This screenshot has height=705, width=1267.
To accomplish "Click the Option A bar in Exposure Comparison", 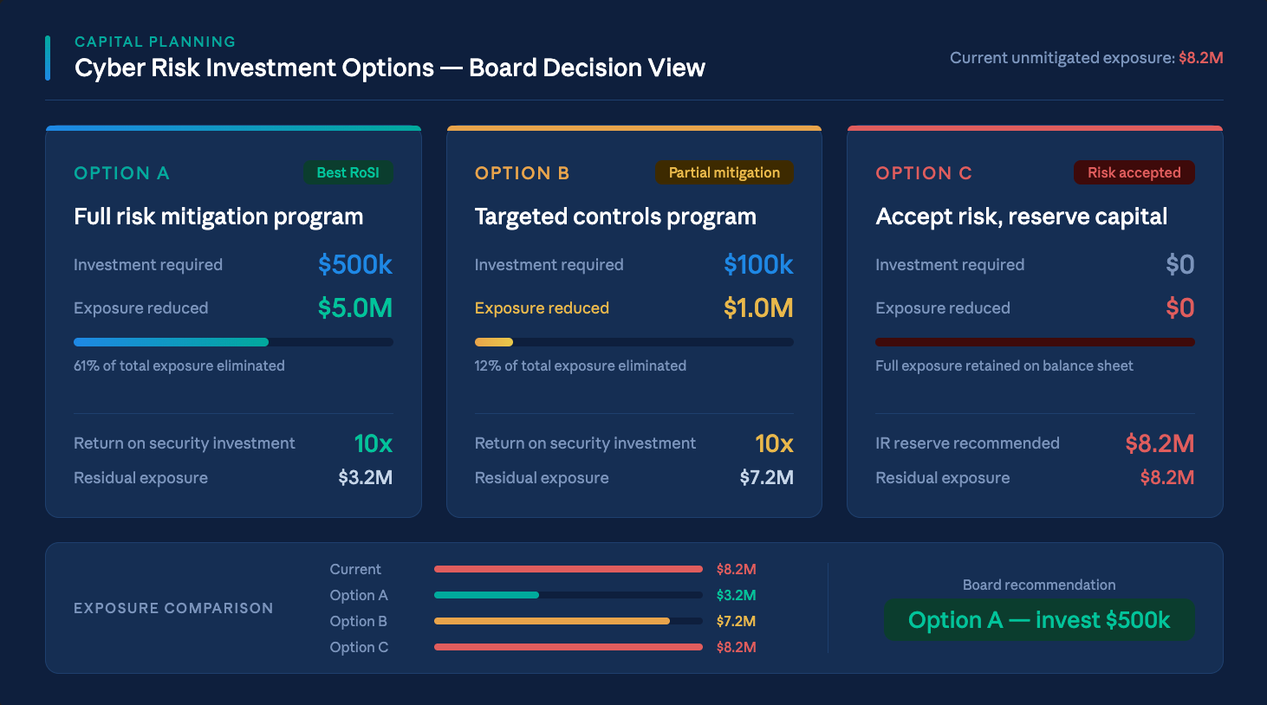I will point(568,595).
